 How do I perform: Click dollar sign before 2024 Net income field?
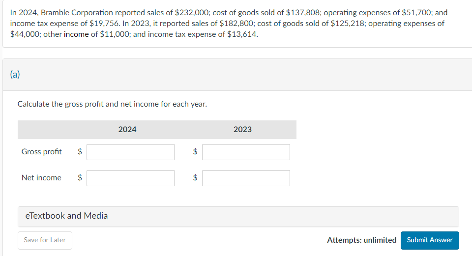click(80, 178)
